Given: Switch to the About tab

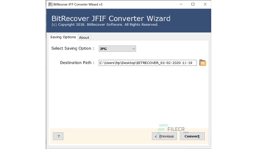Looking at the screenshot, I should pyautogui.click(x=84, y=38).
